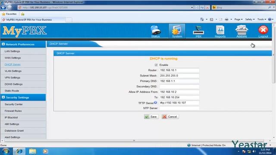Click the NTP Server field
Screen dimensions: 276x155
pyautogui.click(x=179, y=108)
